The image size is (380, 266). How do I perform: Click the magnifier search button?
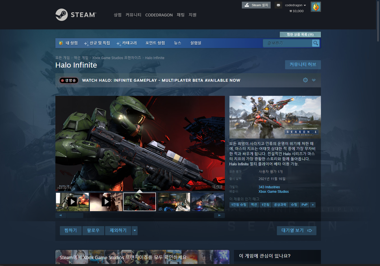pos(316,43)
